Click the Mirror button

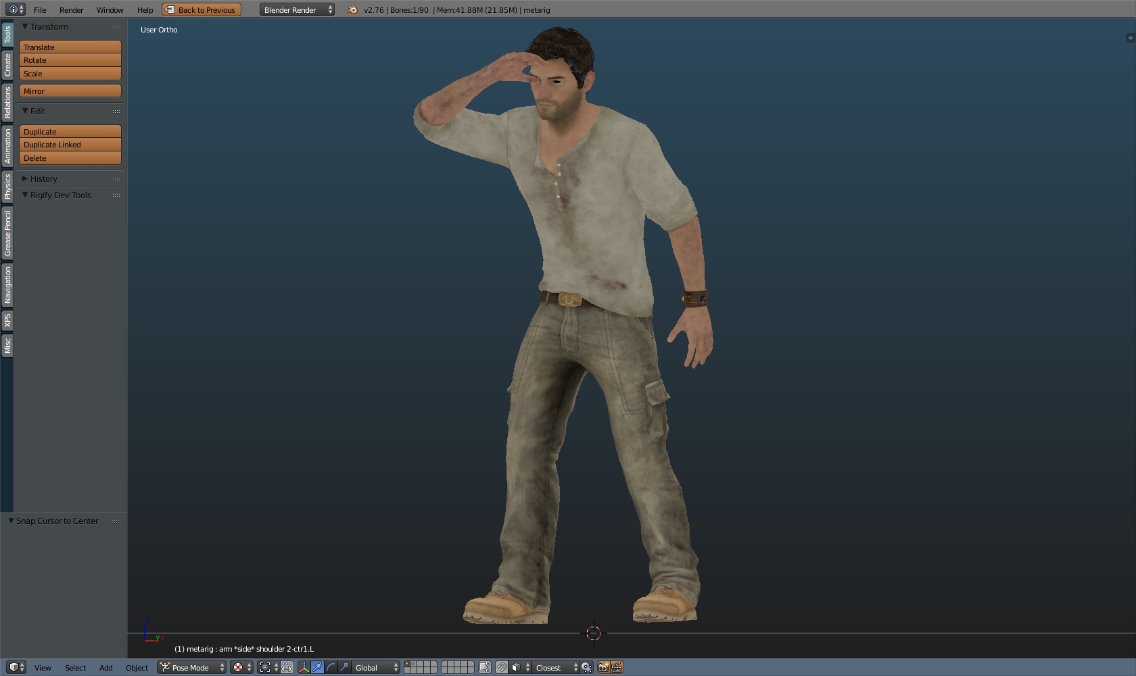click(70, 91)
